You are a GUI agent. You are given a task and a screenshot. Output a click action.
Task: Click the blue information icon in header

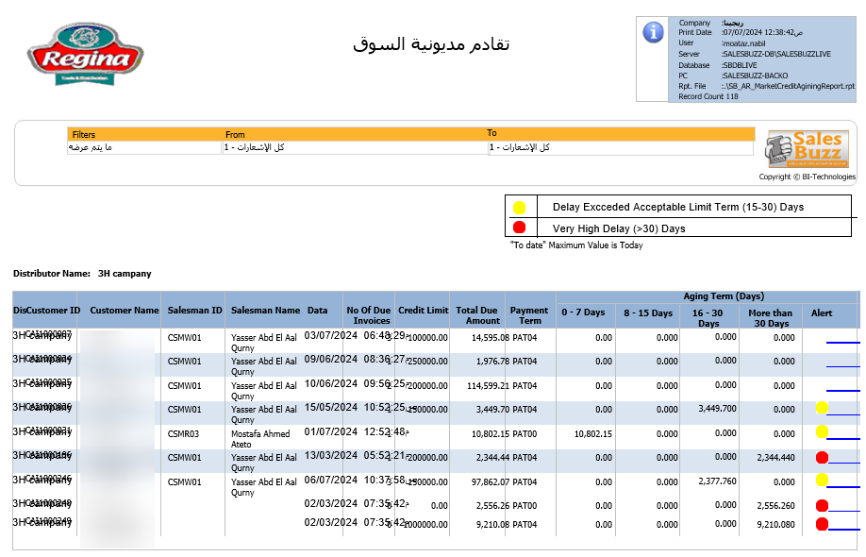pos(653,32)
